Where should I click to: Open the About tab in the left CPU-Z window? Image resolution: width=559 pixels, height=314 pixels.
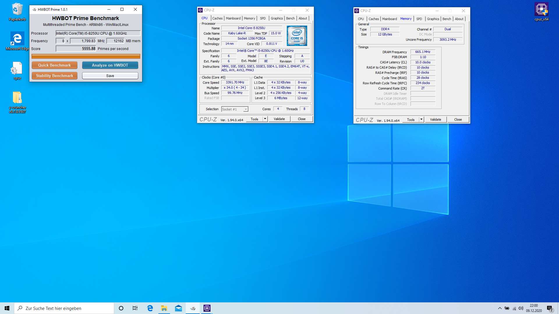(x=303, y=18)
